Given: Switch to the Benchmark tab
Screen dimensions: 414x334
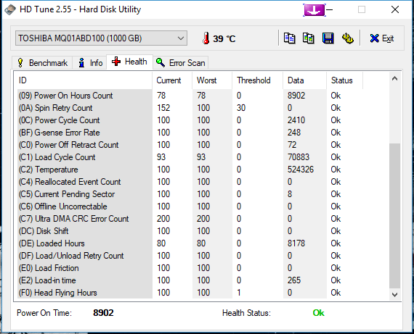Looking at the screenshot, I should click(42, 63).
